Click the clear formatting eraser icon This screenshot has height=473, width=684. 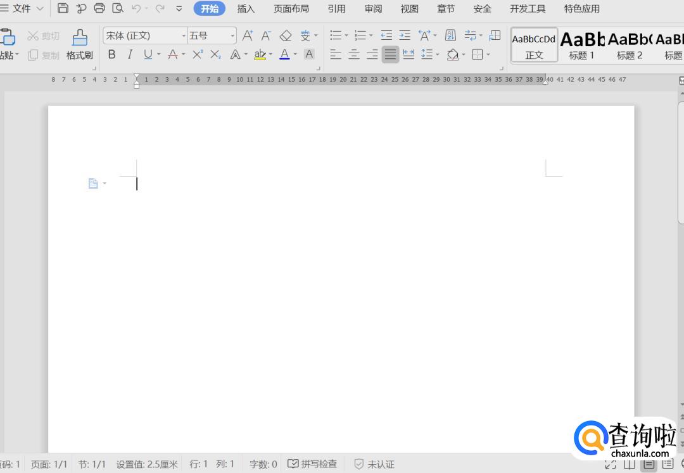[286, 35]
